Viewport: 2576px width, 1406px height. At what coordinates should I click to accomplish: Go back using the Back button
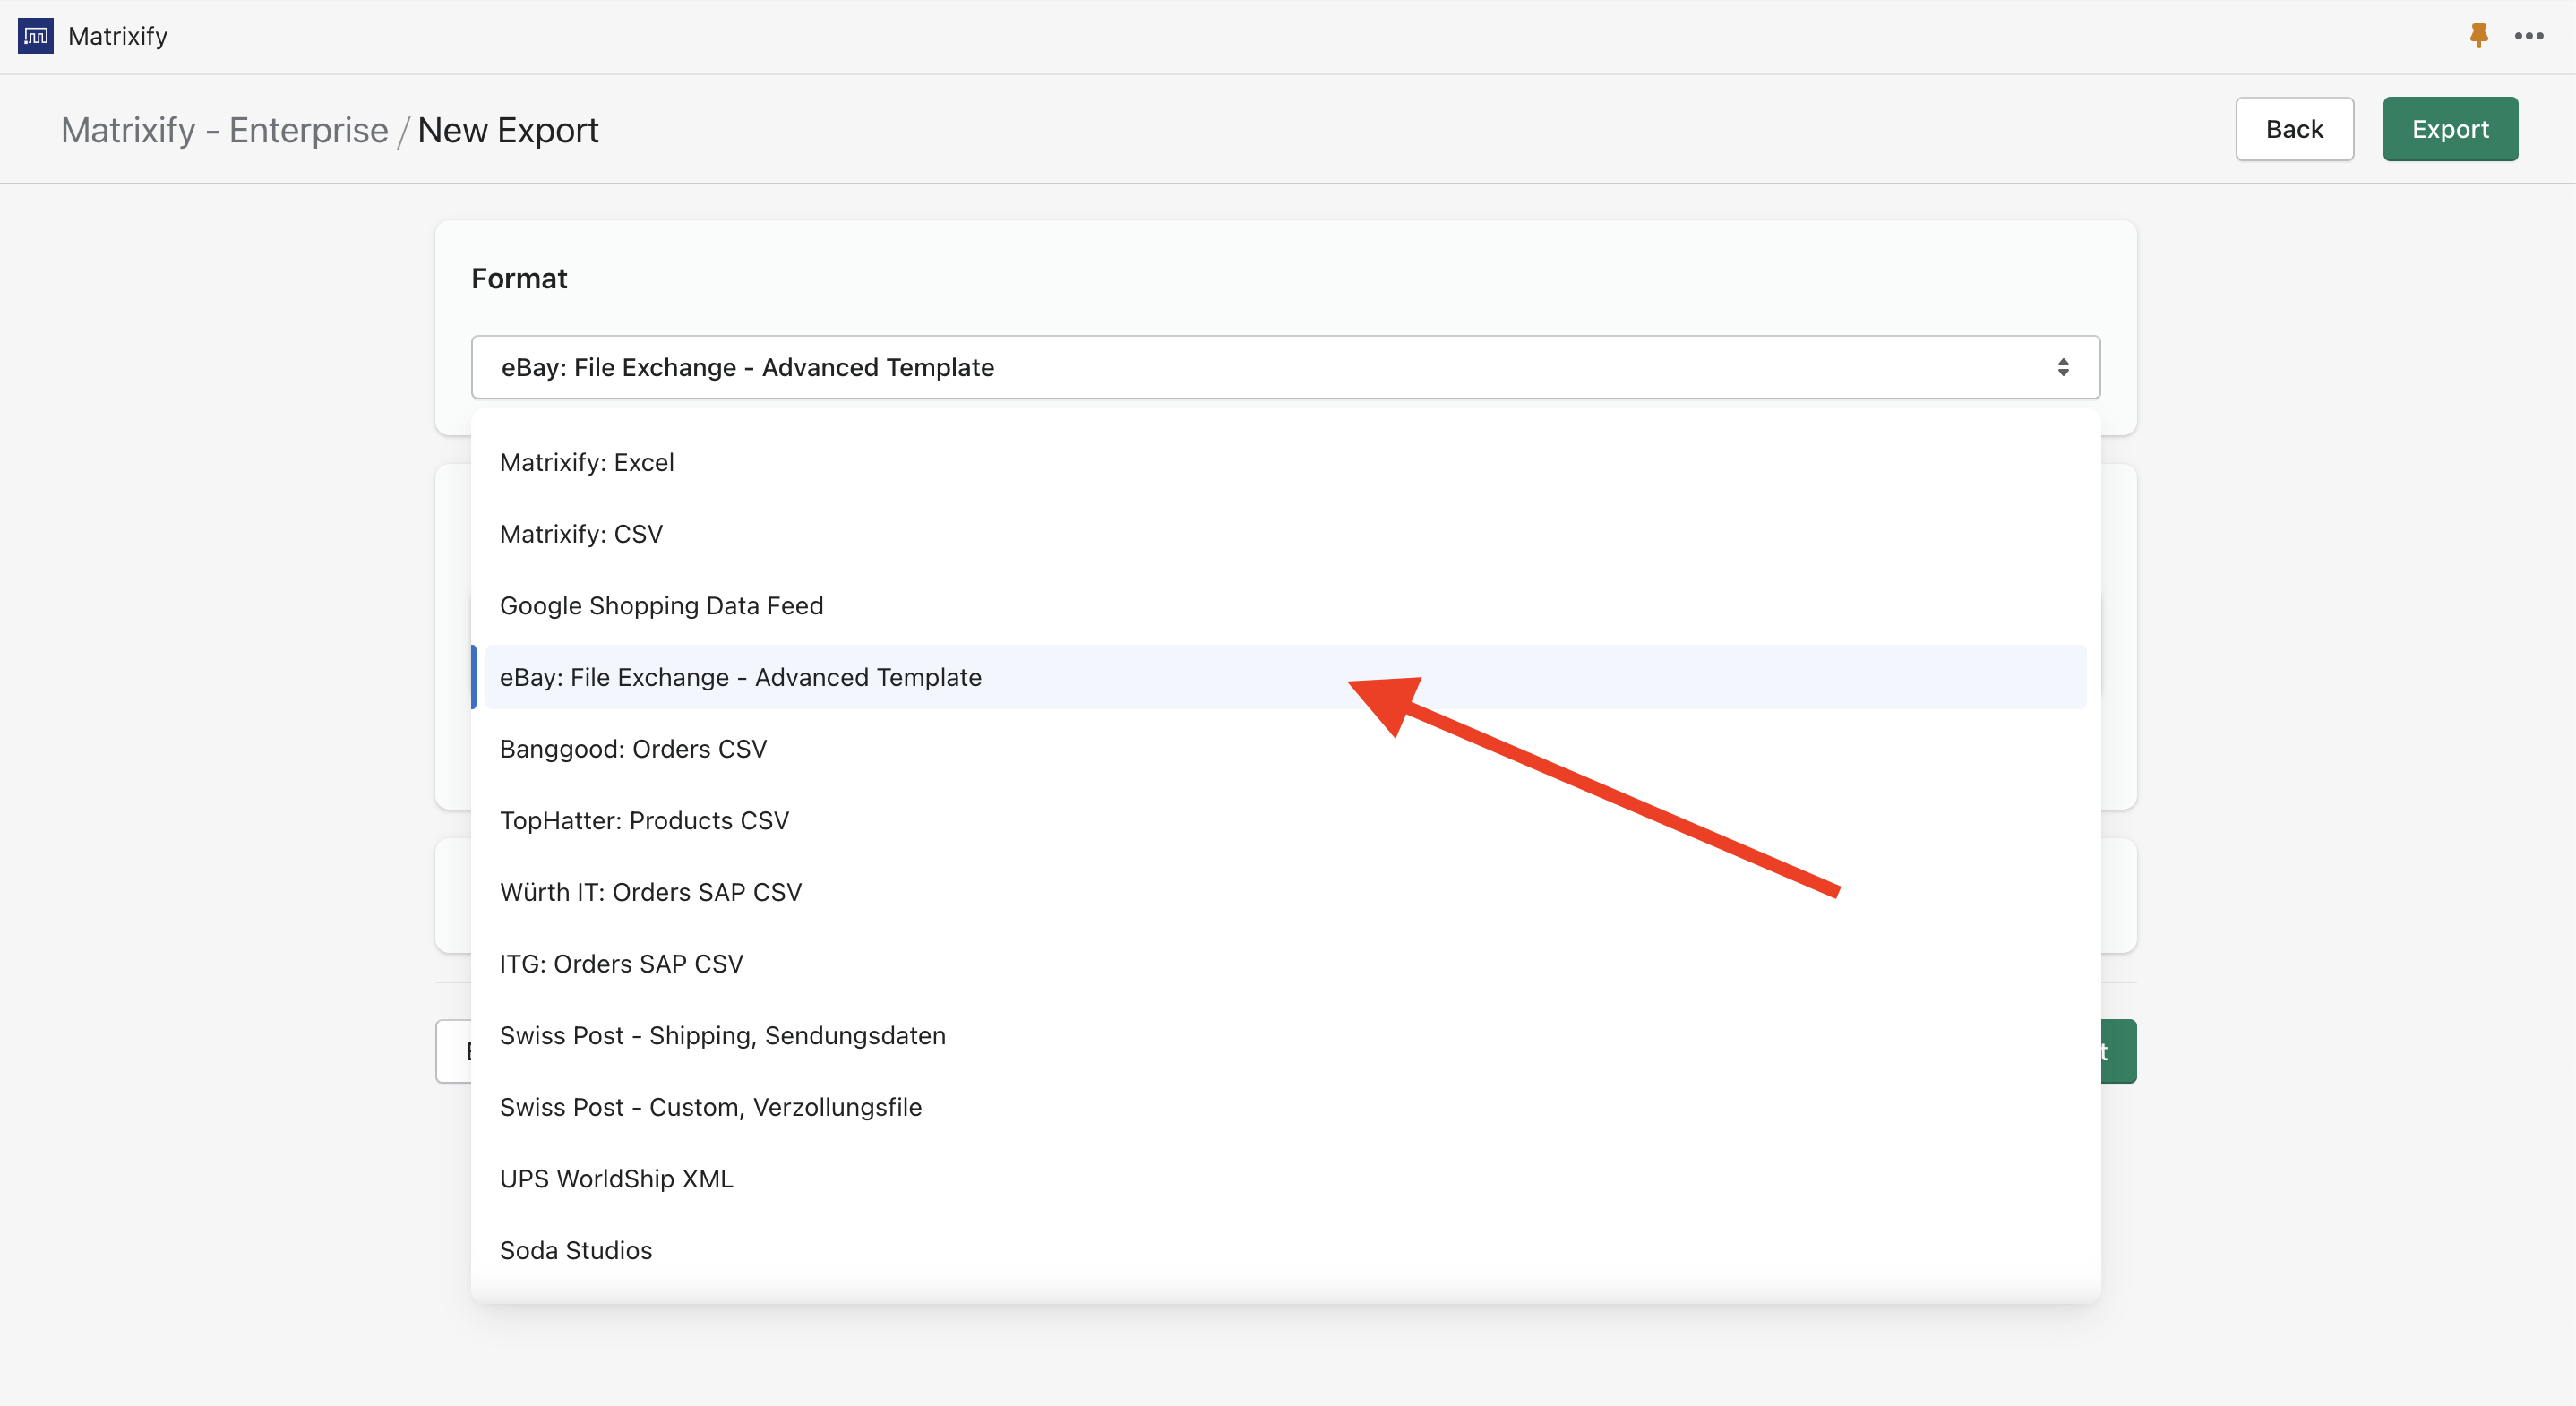pos(2295,128)
